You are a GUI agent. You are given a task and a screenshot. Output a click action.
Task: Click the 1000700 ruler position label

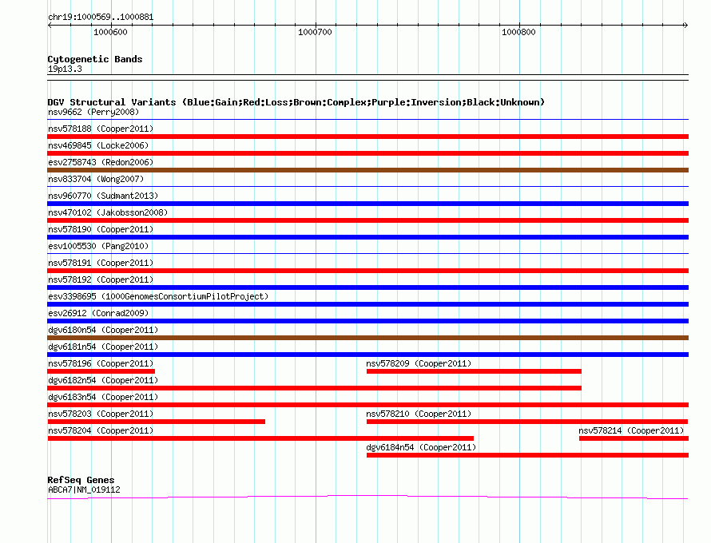tap(315, 32)
